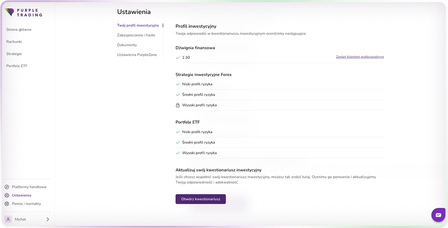This screenshot has height=228, width=448.
Task: Click Zostań klientem profesjonalnym link
Action: (360, 57)
